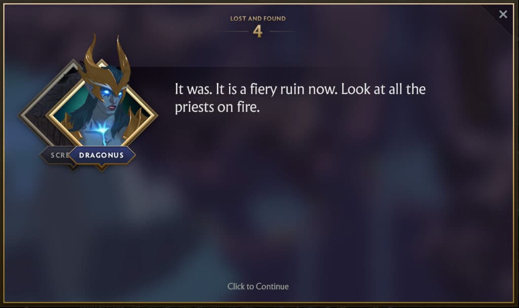Click the 'LOST AND FOUND' chapter title
The width and height of the screenshot is (519, 308).
pos(258,19)
